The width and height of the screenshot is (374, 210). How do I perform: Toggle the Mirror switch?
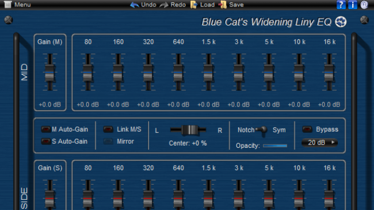[x=108, y=142]
